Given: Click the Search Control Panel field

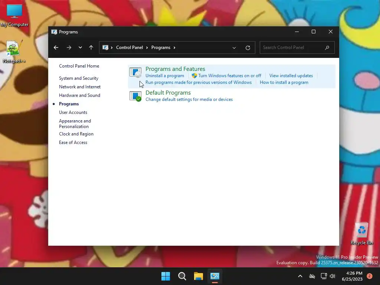Looking at the screenshot, I should tap(297, 47).
